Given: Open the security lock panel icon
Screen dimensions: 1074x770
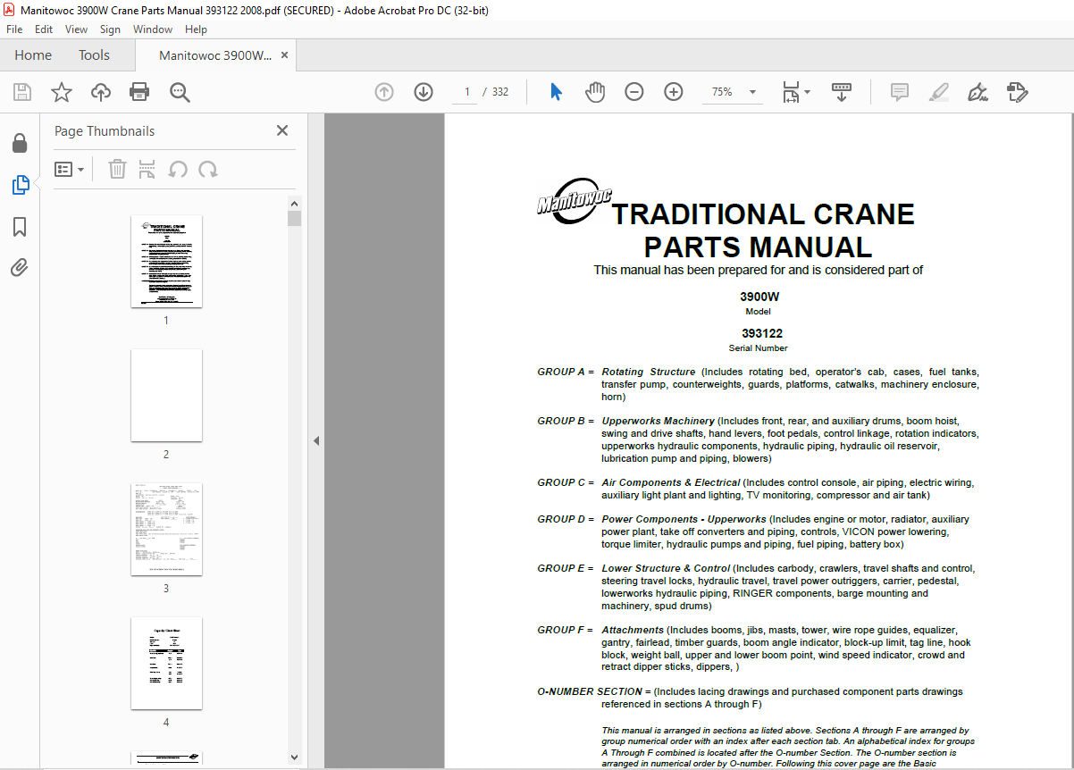Looking at the screenshot, I should 20,144.
